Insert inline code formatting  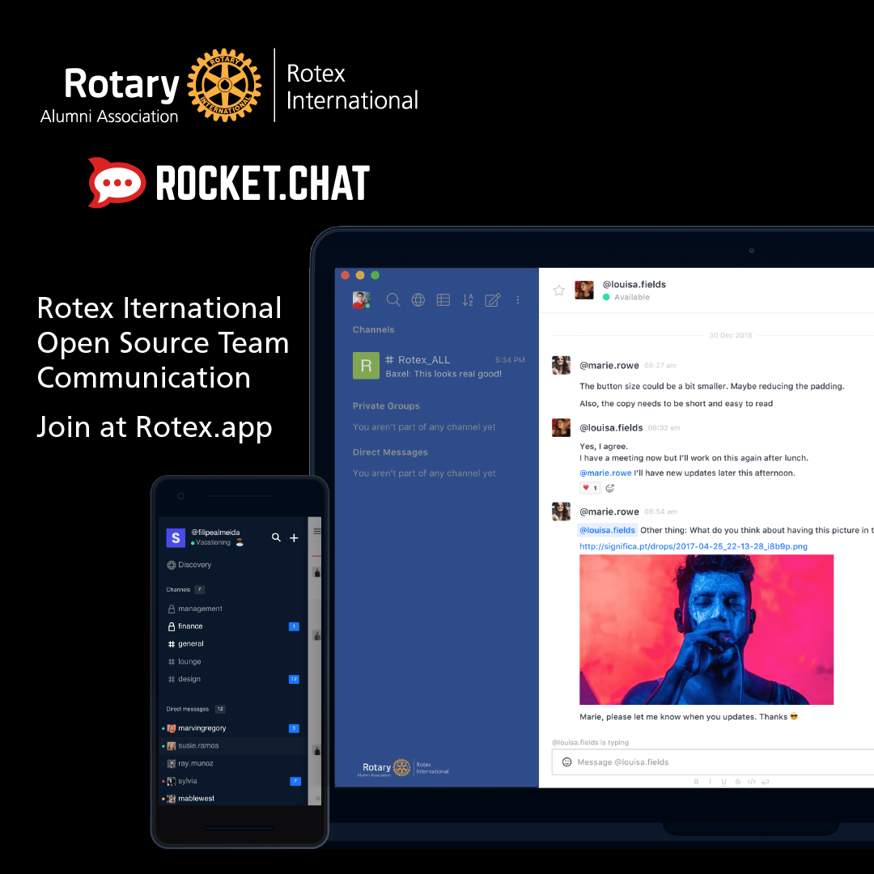tap(751, 782)
